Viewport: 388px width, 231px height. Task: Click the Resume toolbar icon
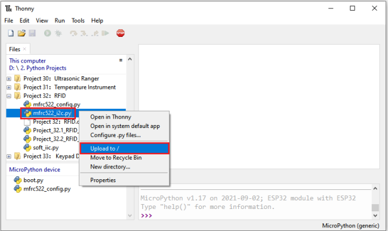click(106, 33)
